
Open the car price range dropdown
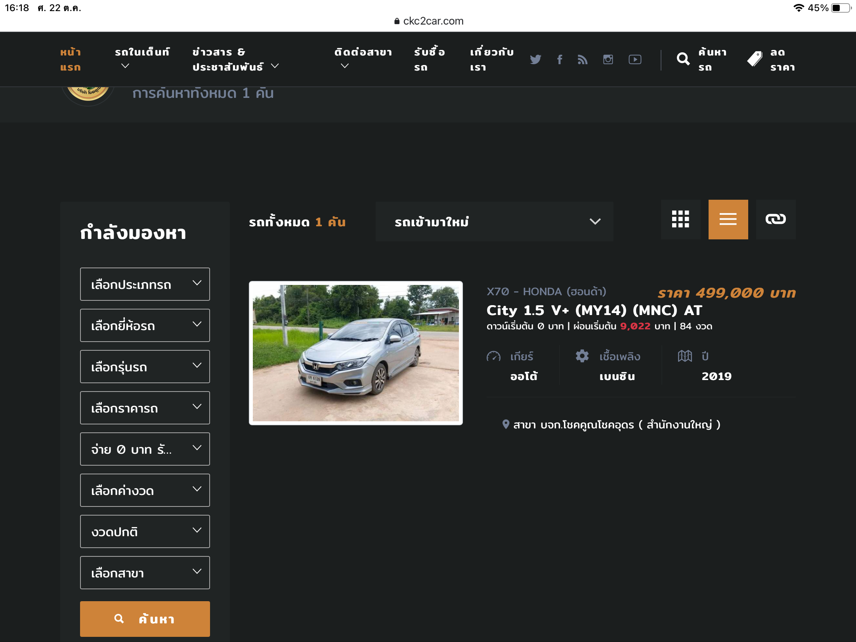point(145,408)
